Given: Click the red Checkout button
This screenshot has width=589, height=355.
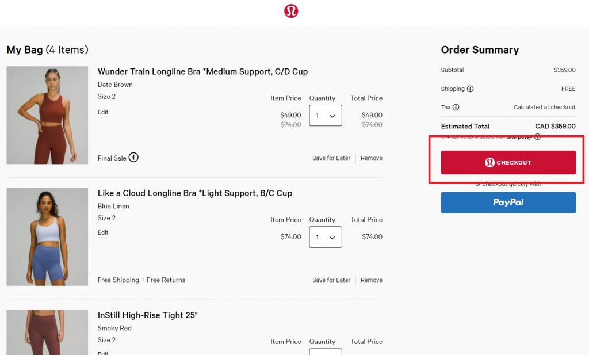Looking at the screenshot, I should point(508,163).
